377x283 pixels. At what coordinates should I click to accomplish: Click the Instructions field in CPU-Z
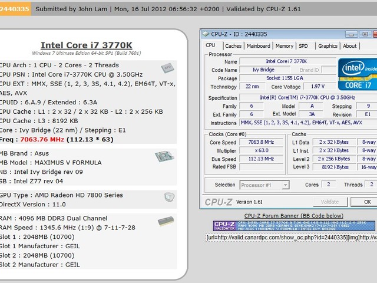pos(308,123)
